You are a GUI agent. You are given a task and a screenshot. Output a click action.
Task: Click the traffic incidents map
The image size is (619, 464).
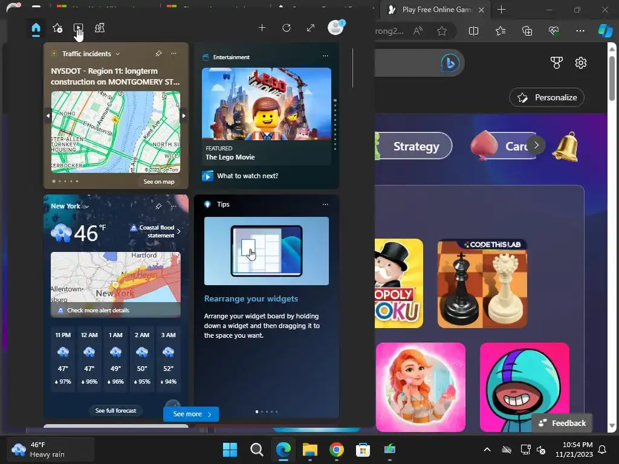[115, 132]
